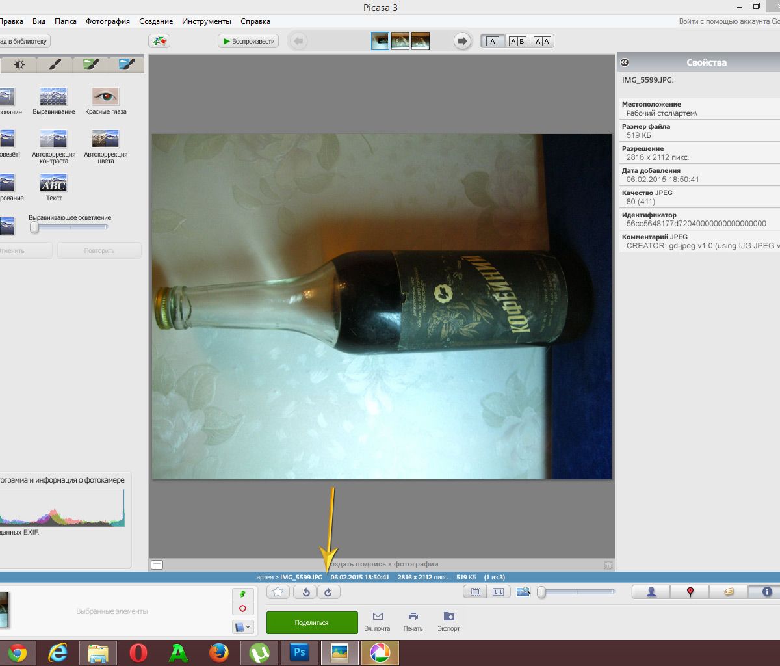Open the Инструменты menu
Image resolution: width=780 pixels, height=666 pixels.
pyautogui.click(x=207, y=21)
